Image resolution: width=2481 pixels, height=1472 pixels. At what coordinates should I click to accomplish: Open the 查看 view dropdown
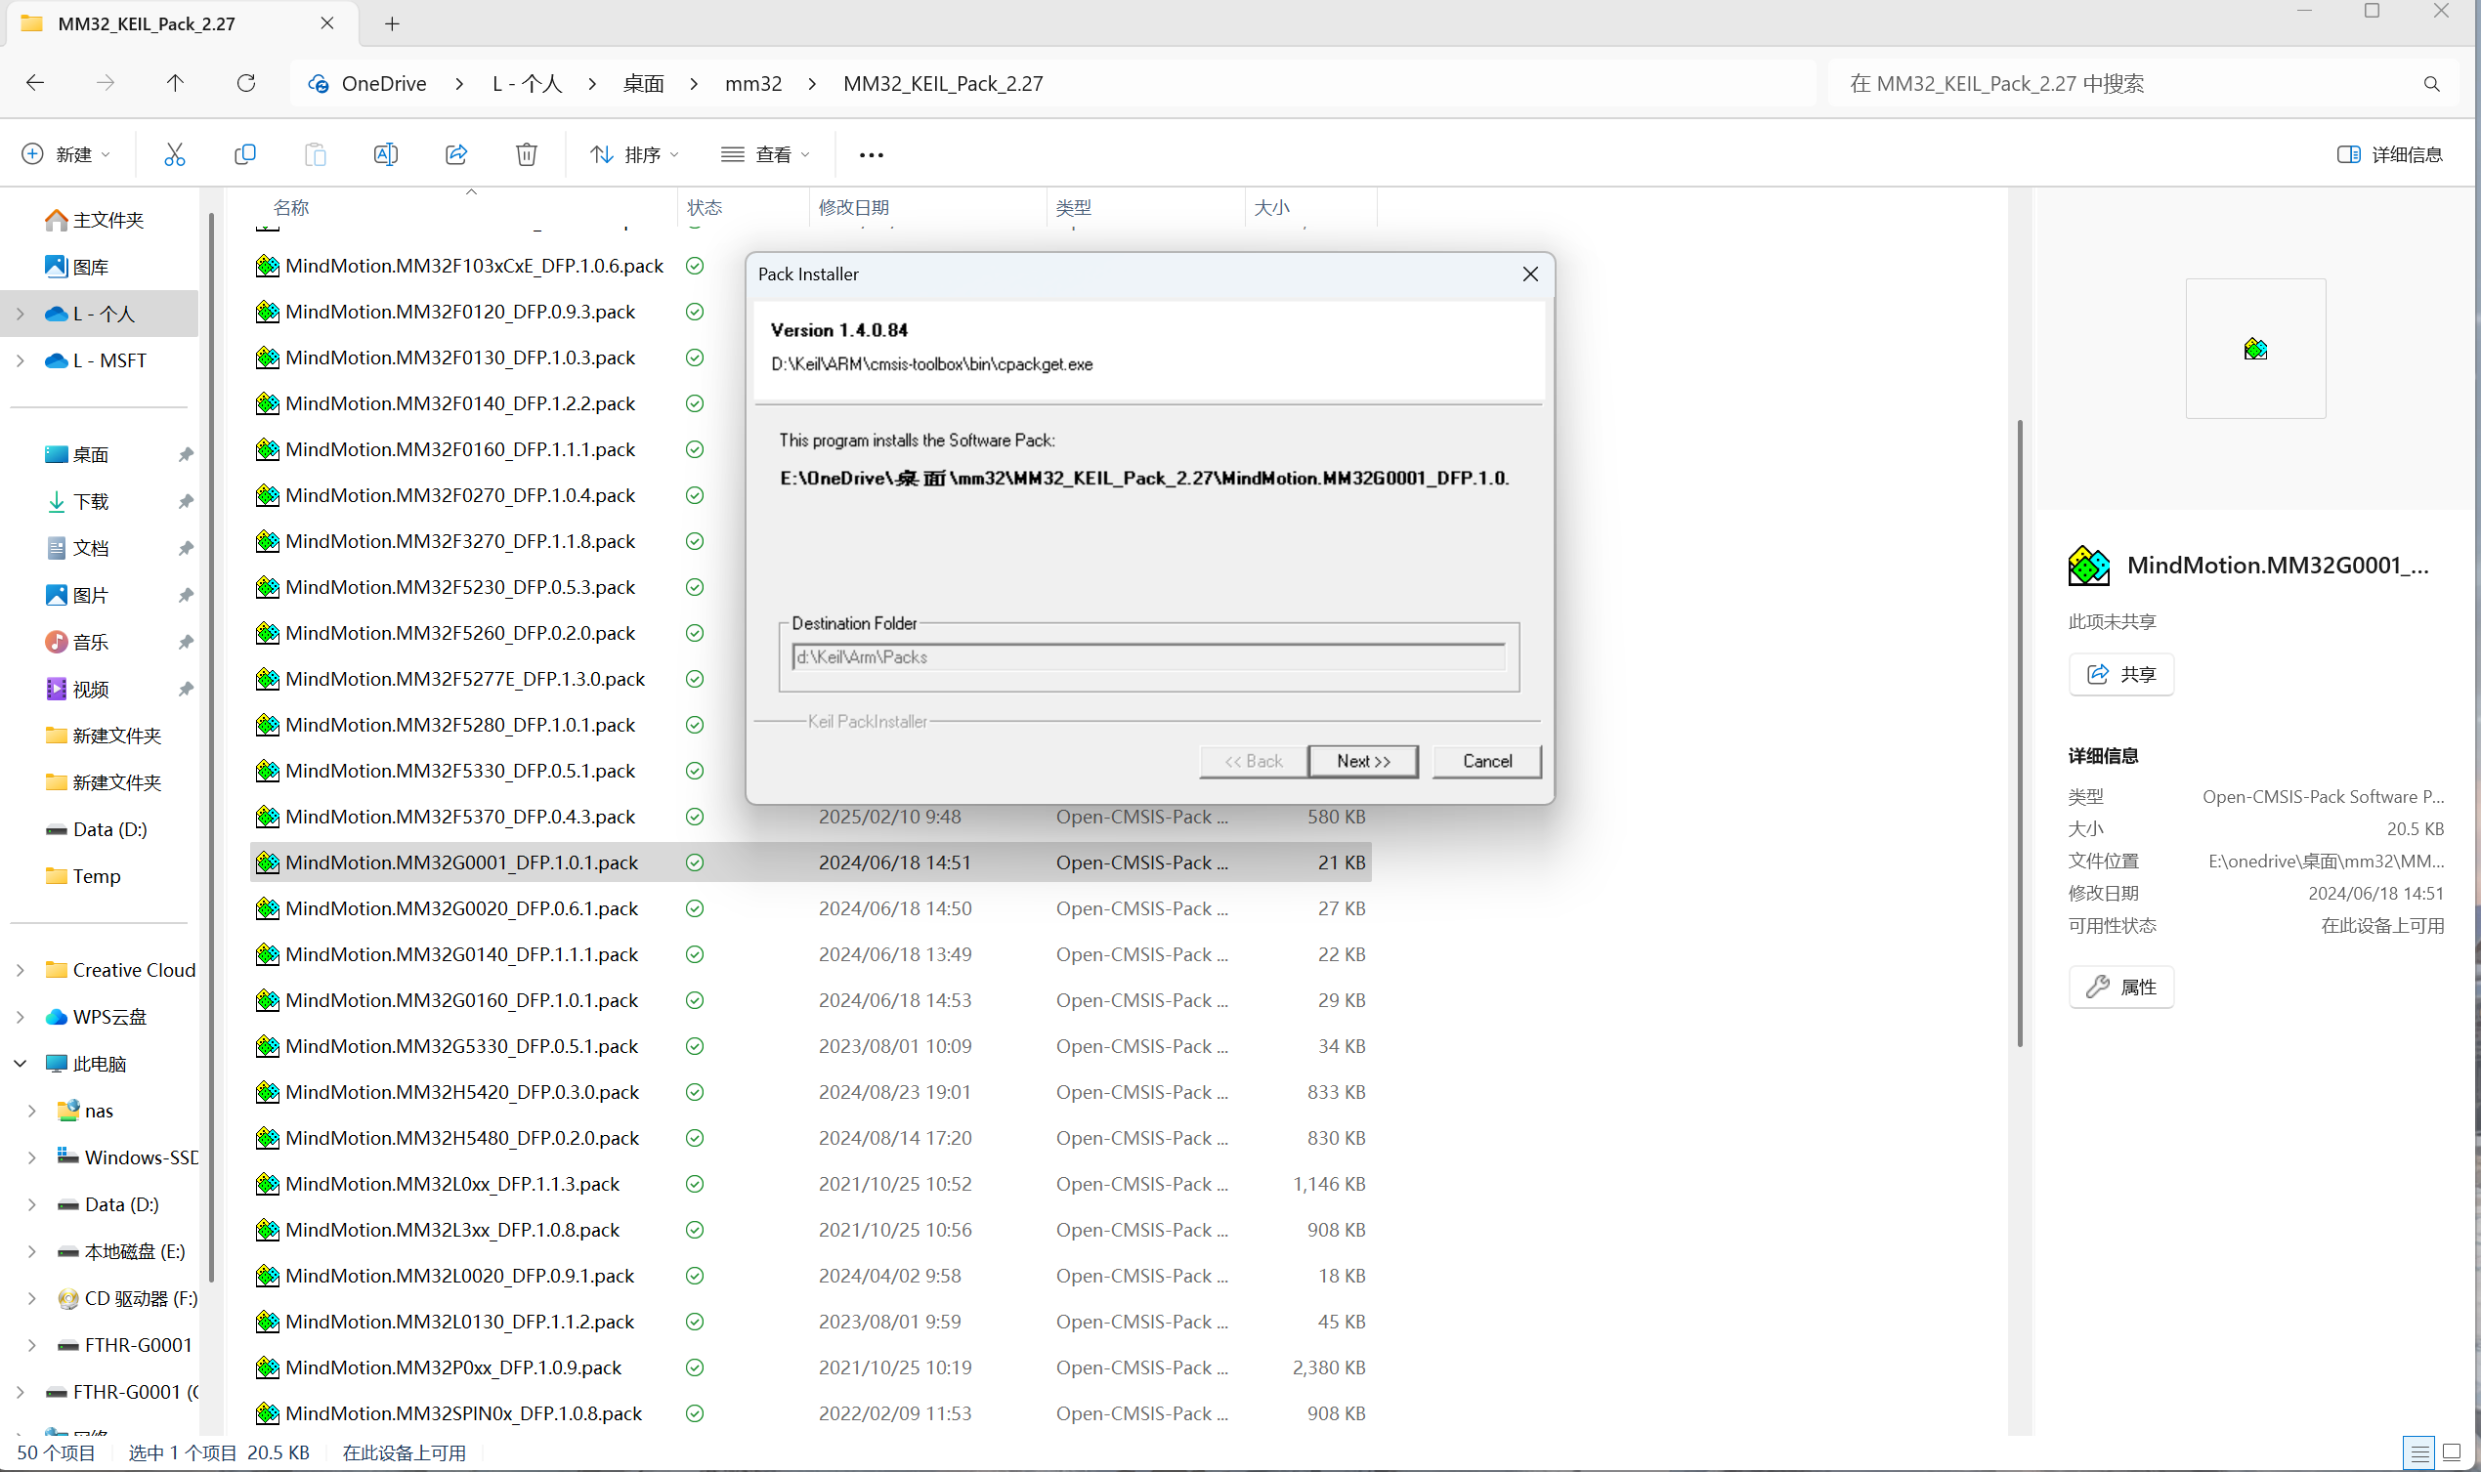(x=766, y=154)
